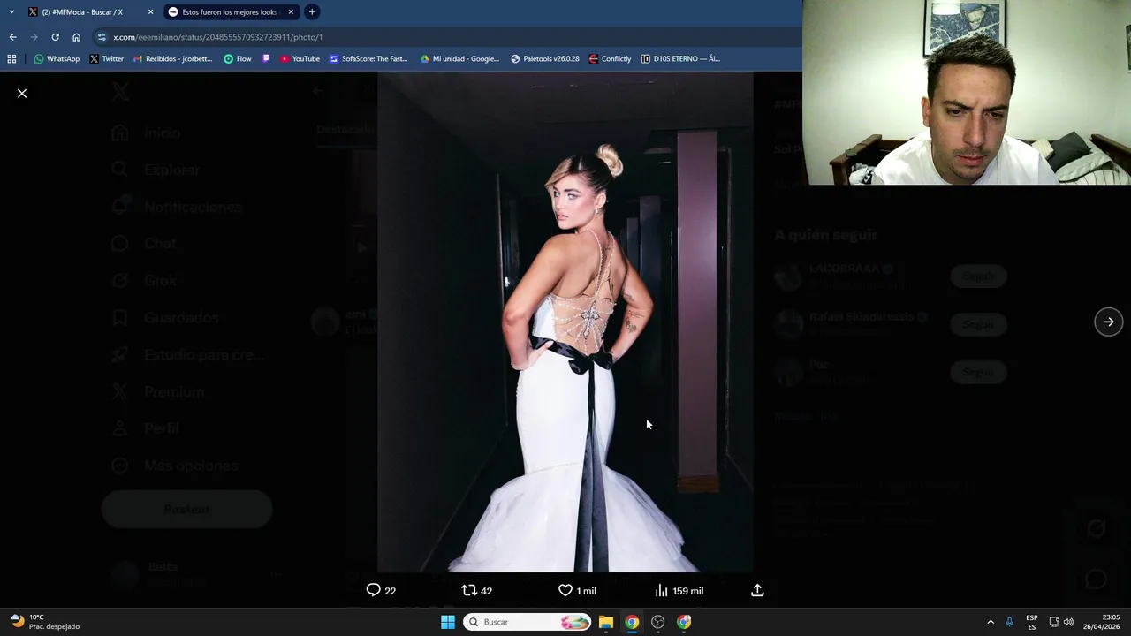The height and width of the screenshot is (636, 1131).
Task: Open the browser home page icon
Action: [x=77, y=37]
